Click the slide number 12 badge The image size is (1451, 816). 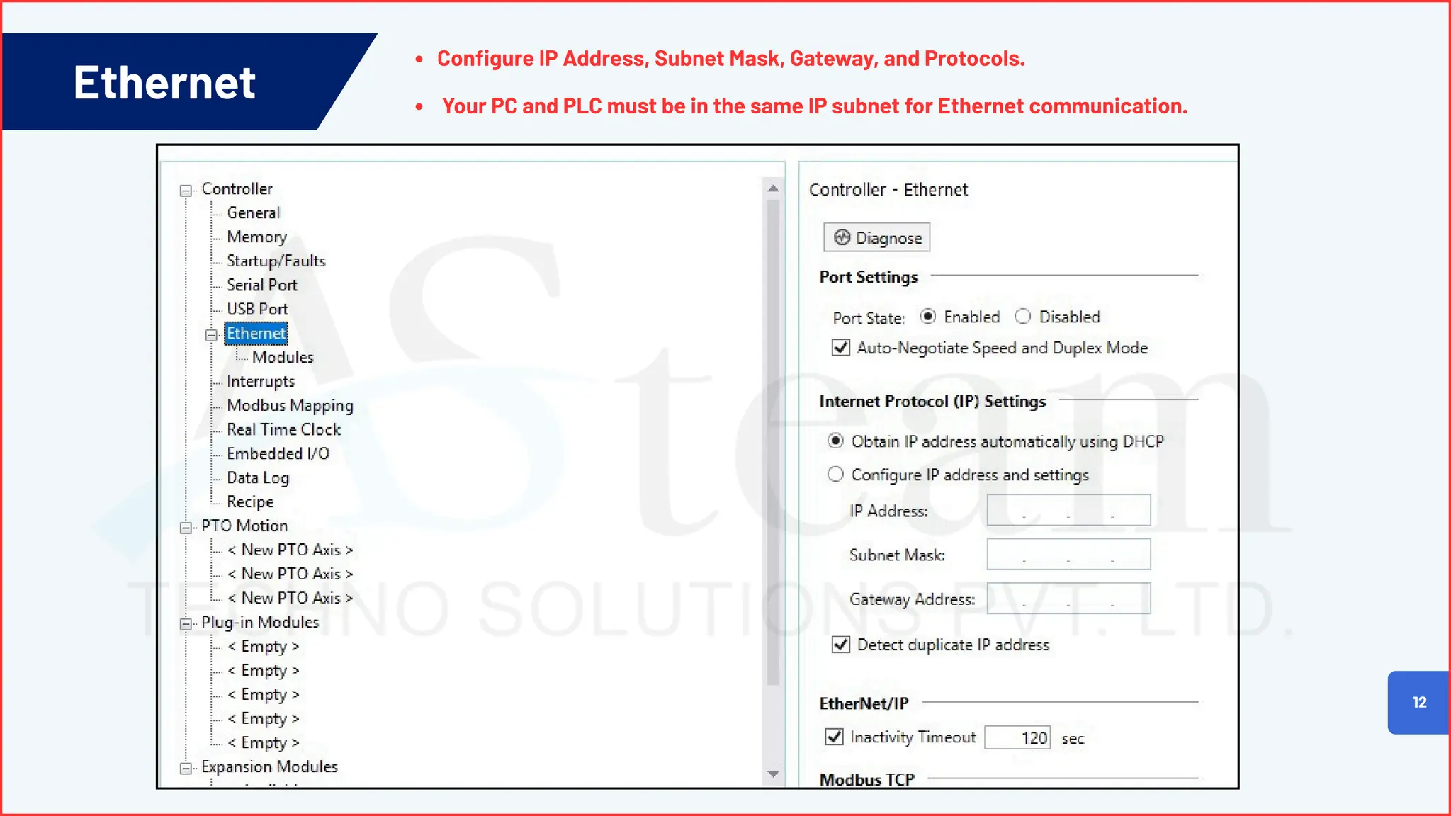1419,702
